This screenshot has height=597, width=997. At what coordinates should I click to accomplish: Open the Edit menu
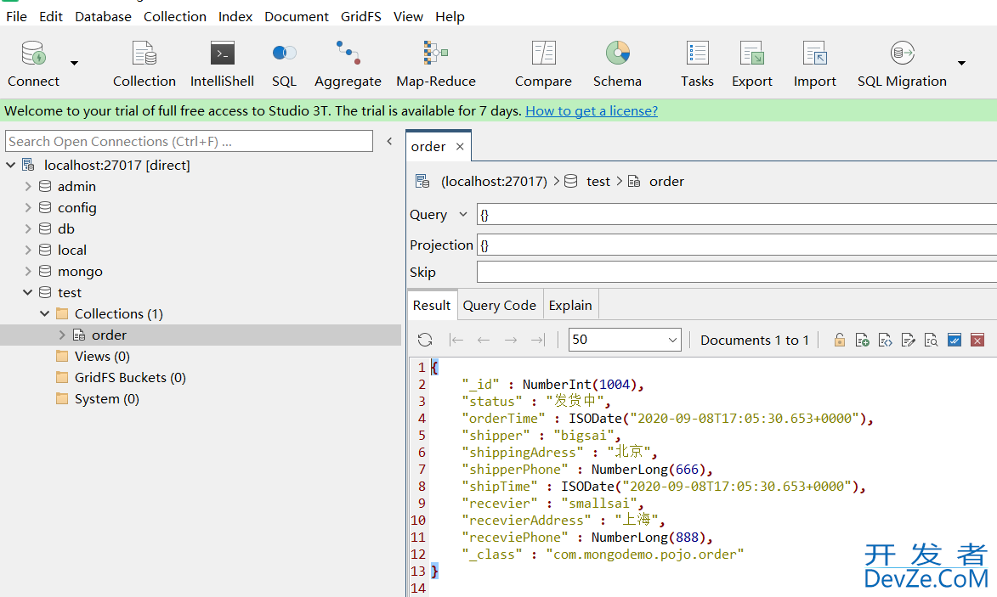pyautogui.click(x=51, y=16)
